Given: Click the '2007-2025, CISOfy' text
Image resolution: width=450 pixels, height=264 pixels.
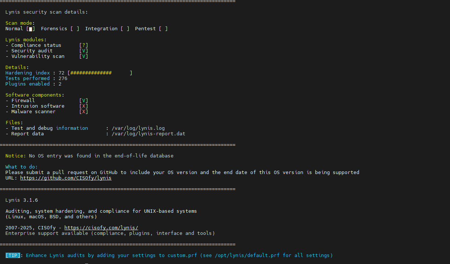Looking at the screenshot, I should coord(31,228).
